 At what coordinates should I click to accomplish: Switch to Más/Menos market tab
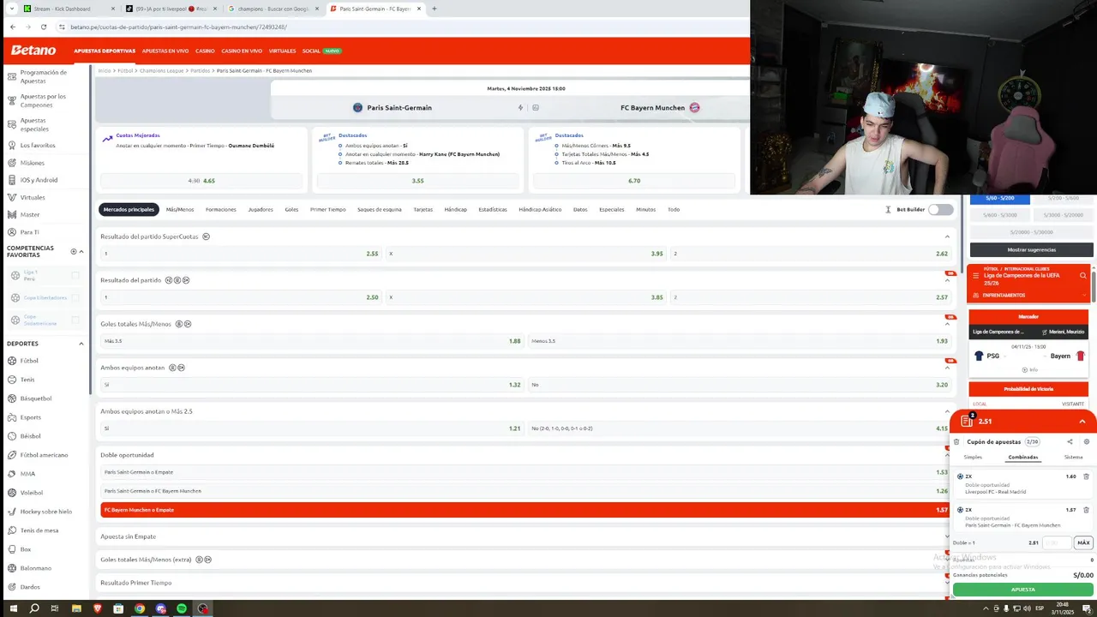pos(180,209)
